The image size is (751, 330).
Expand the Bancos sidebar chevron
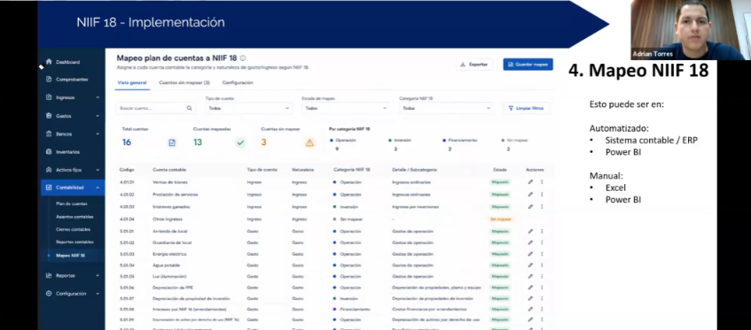click(x=98, y=134)
